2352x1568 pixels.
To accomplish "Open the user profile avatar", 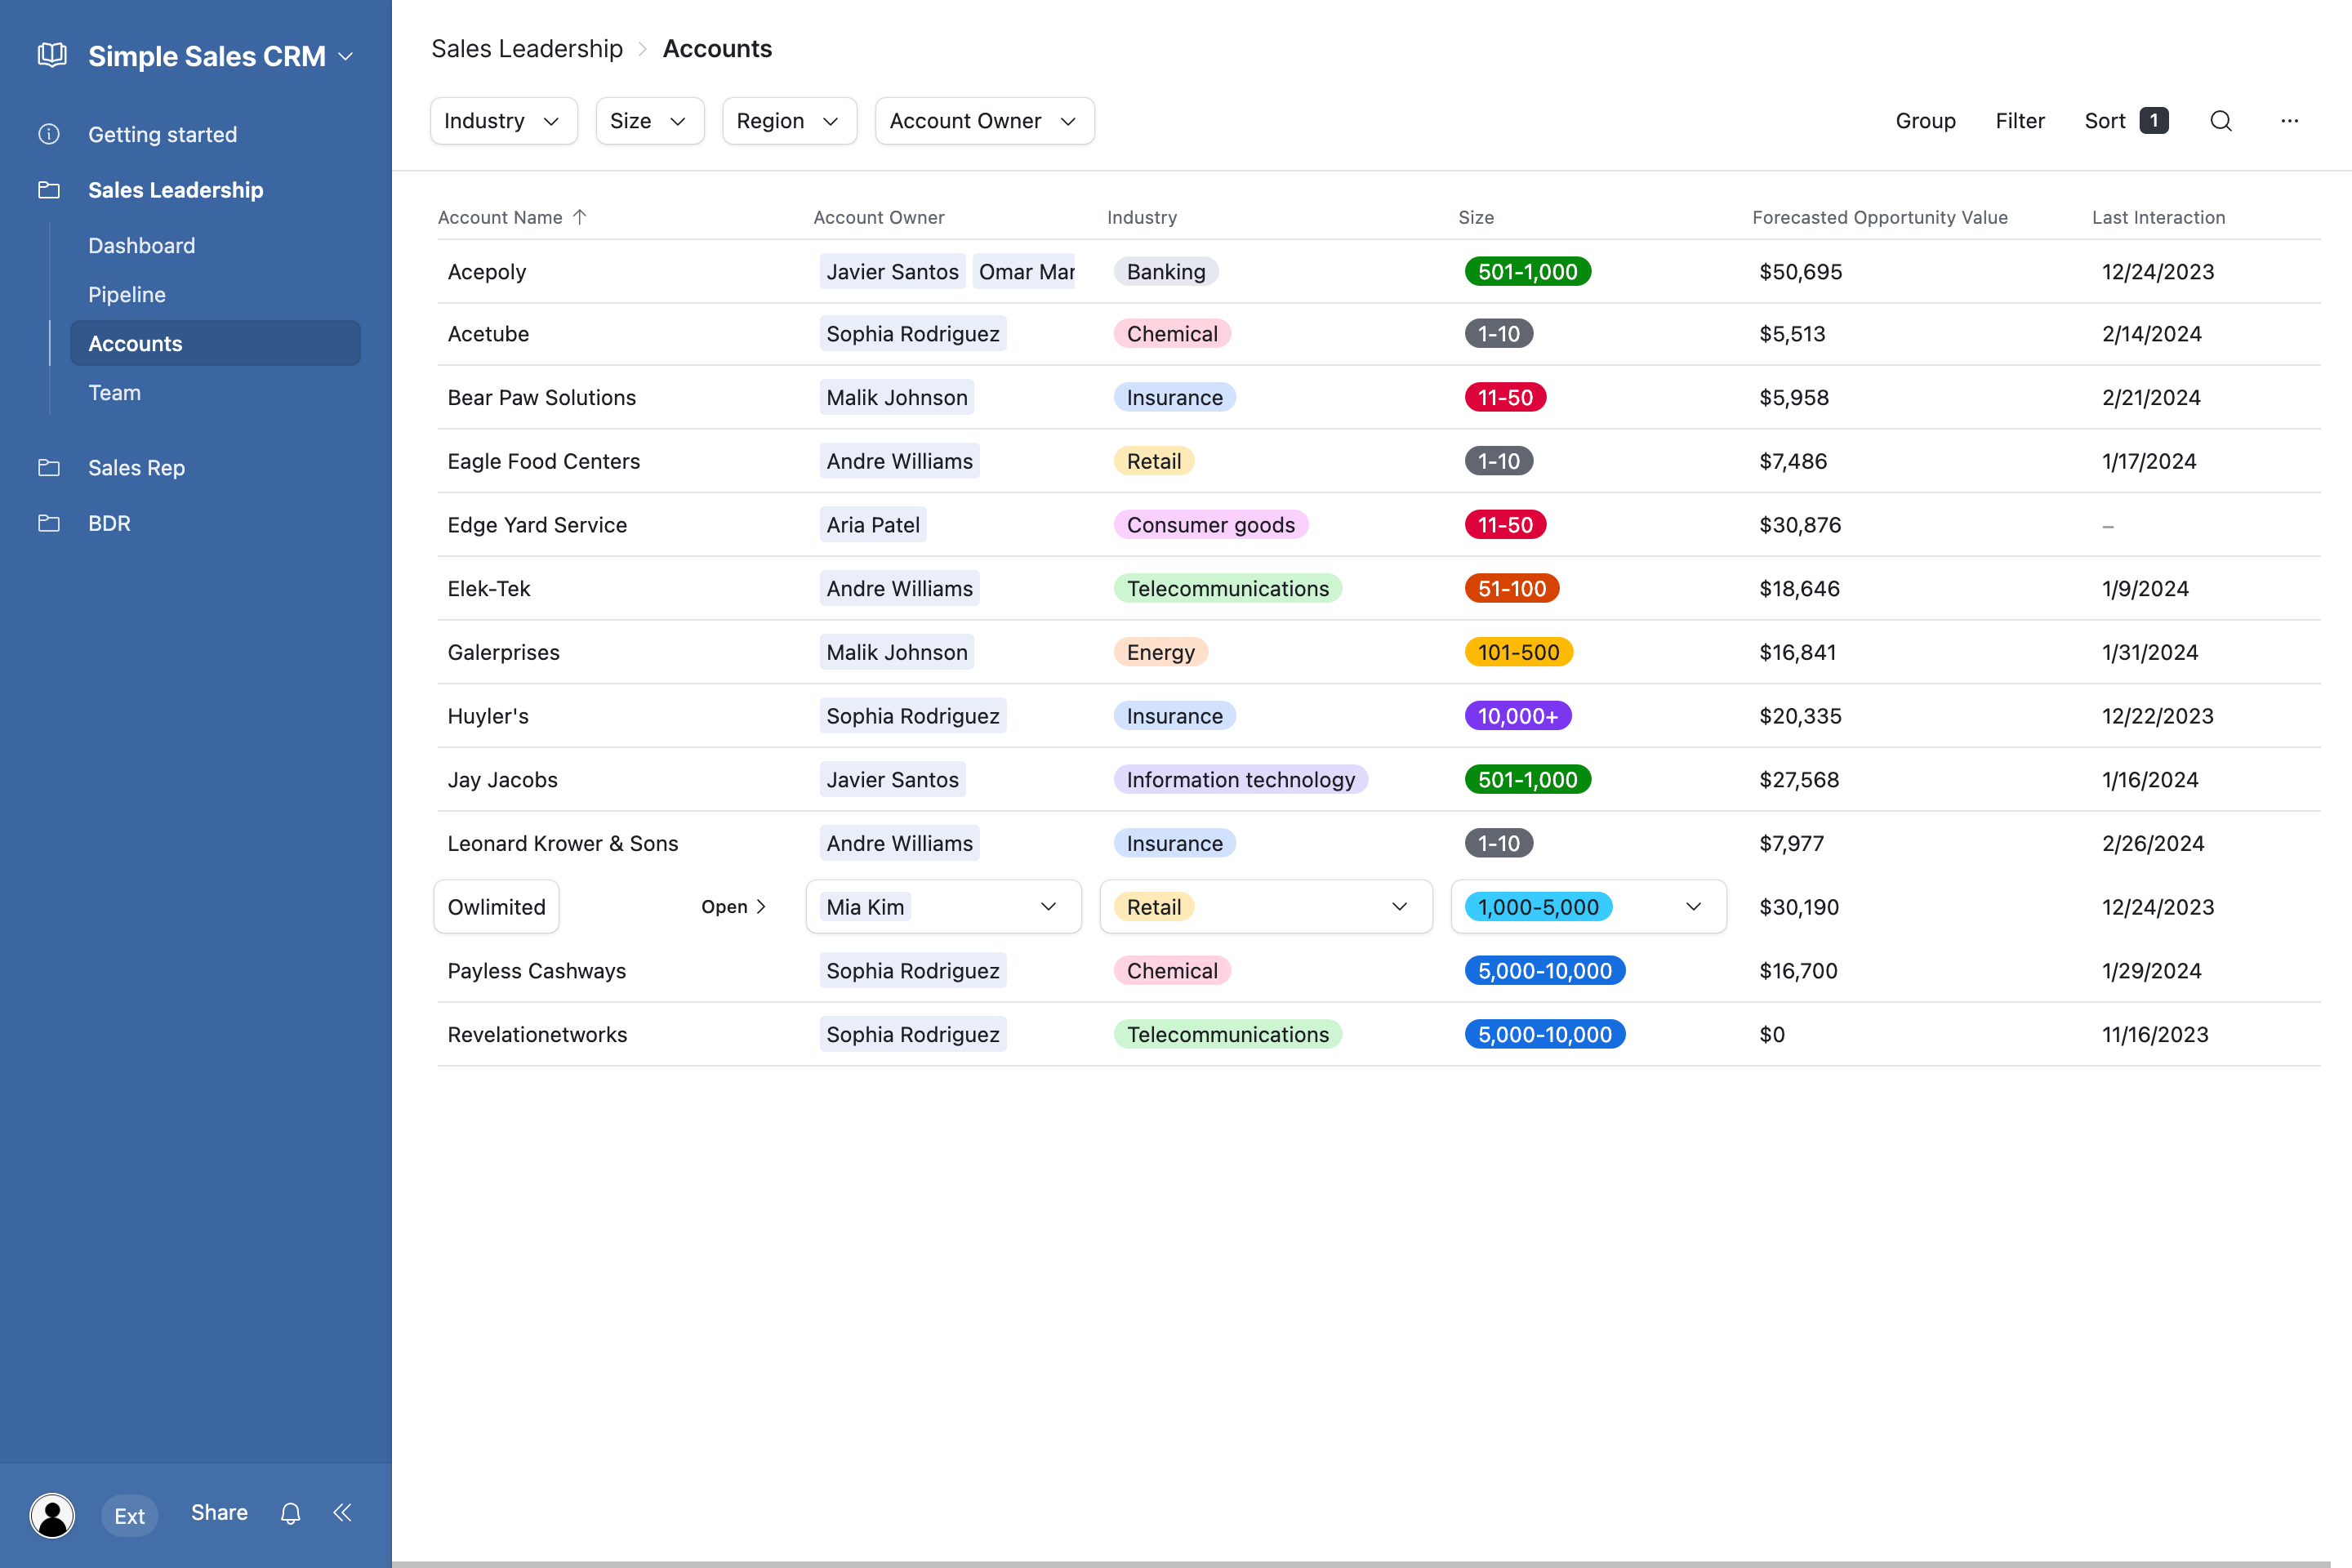I will [x=52, y=1515].
